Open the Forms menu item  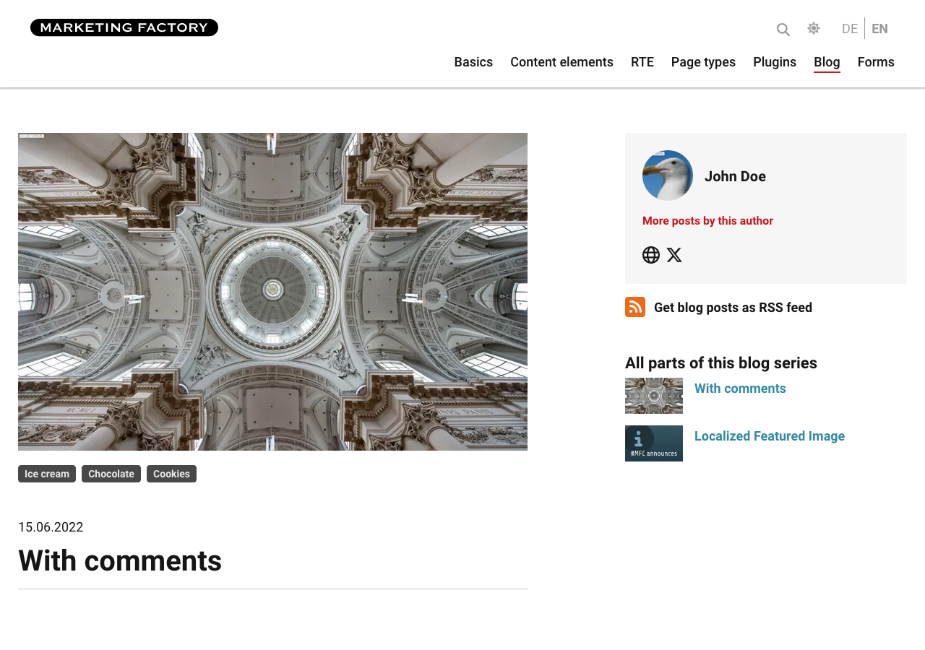pos(876,62)
